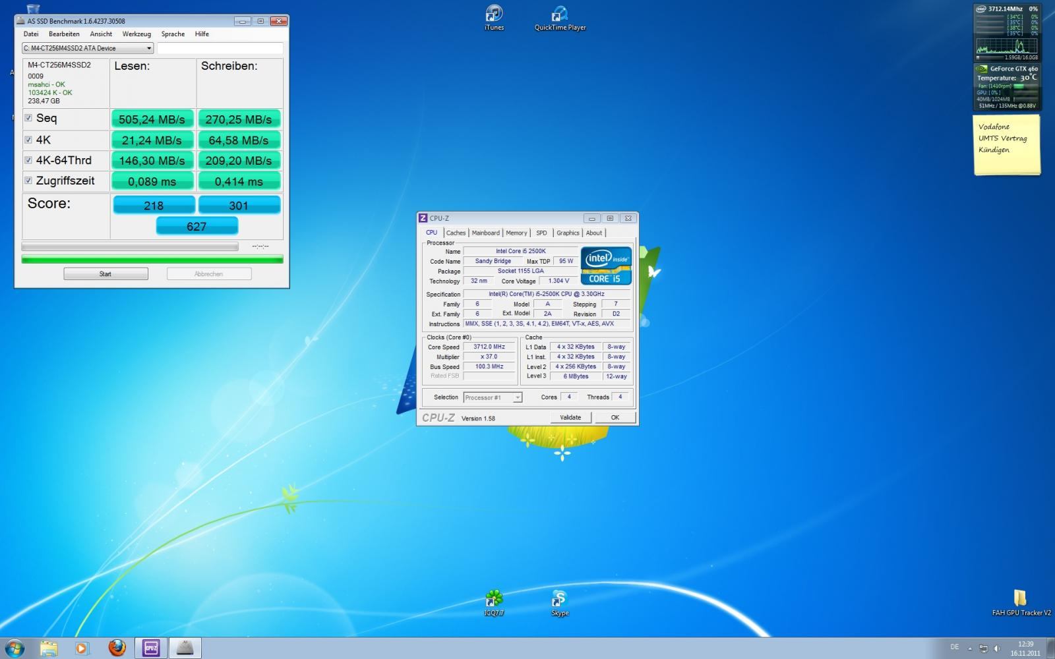Screen dimensions: 1055x659
Task: Switch to the Mainboard tab
Action: point(485,233)
